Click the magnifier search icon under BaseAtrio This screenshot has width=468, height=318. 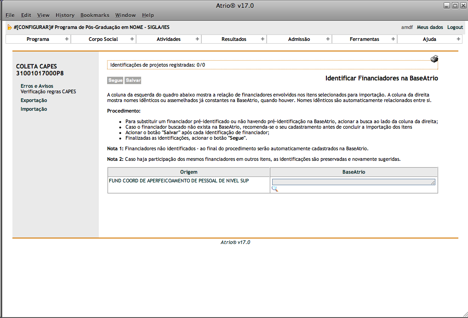pos(275,189)
